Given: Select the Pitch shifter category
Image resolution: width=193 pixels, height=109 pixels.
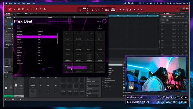Looking at the screenshot, I should 20,42.
